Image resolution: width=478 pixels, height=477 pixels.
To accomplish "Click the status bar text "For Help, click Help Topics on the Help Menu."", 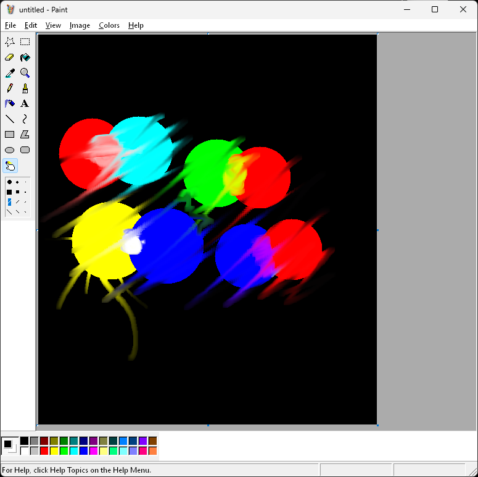I will 76,470.
